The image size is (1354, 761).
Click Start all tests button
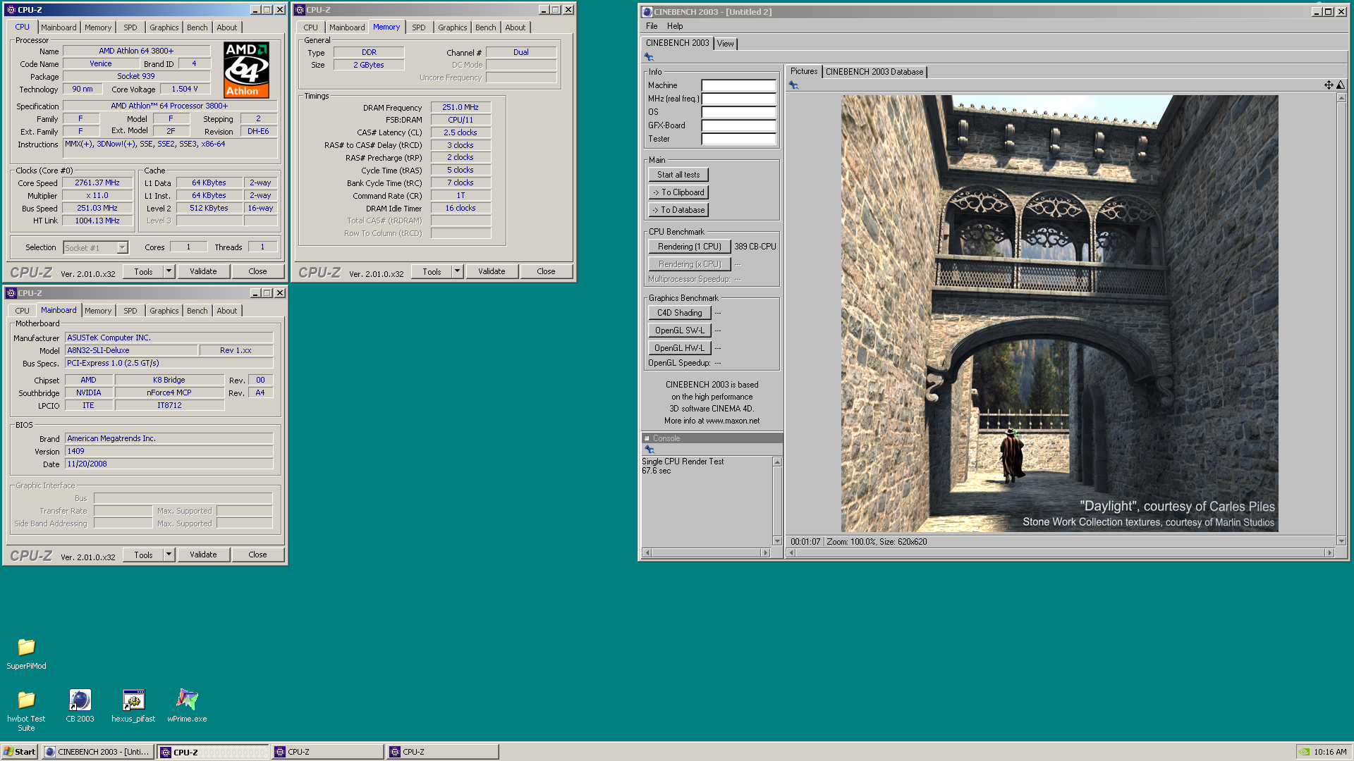pos(678,175)
